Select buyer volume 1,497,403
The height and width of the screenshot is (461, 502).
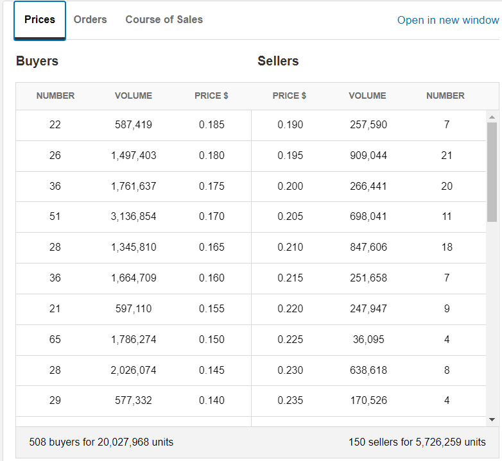[134, 155]
